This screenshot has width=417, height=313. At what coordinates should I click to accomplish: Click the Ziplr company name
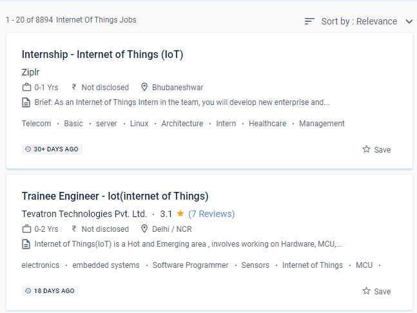(x=31, y=72)
